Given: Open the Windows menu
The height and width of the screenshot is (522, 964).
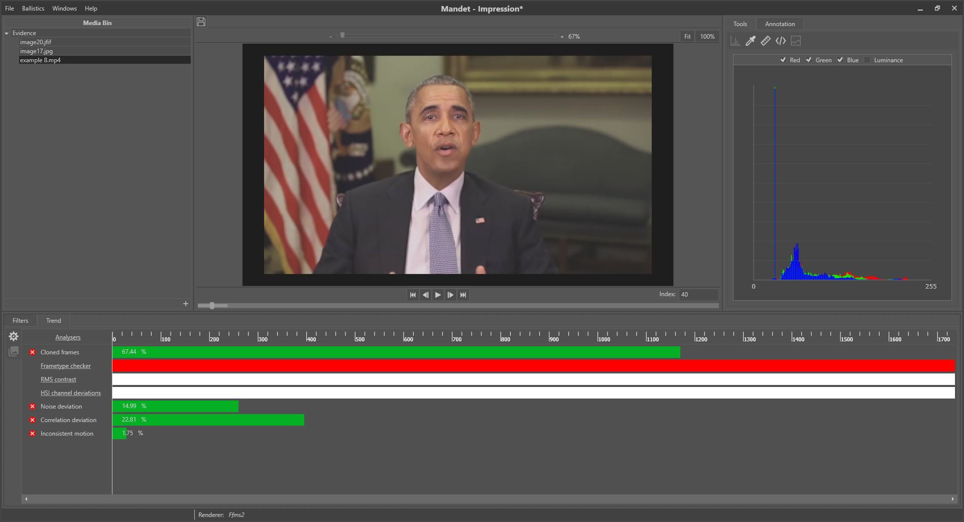Looking at the screenshot, I should click(x=64, y=9).
